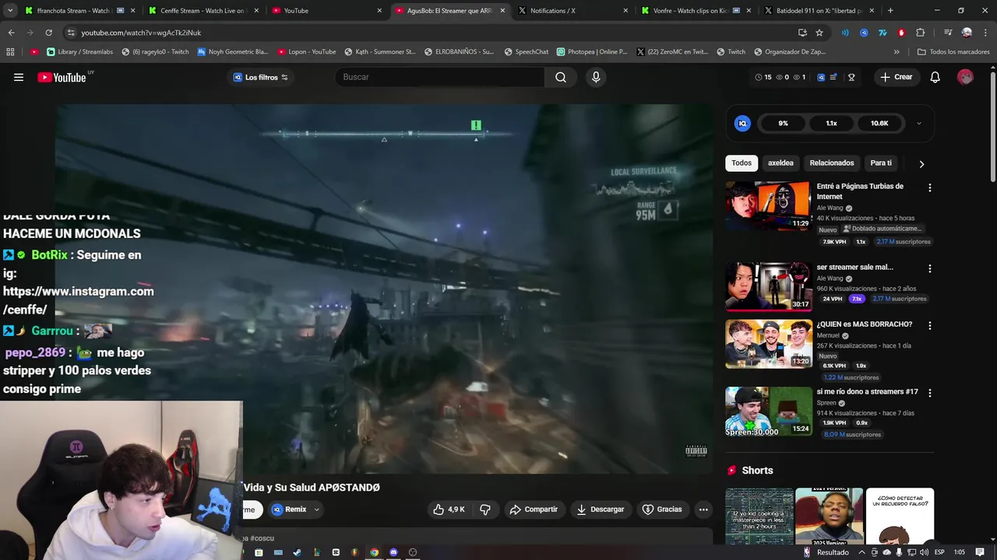Open the vidIQ list icon in header
Image resolution: width=997 pixels, height=560 pixels.
[x=833, y=77]
